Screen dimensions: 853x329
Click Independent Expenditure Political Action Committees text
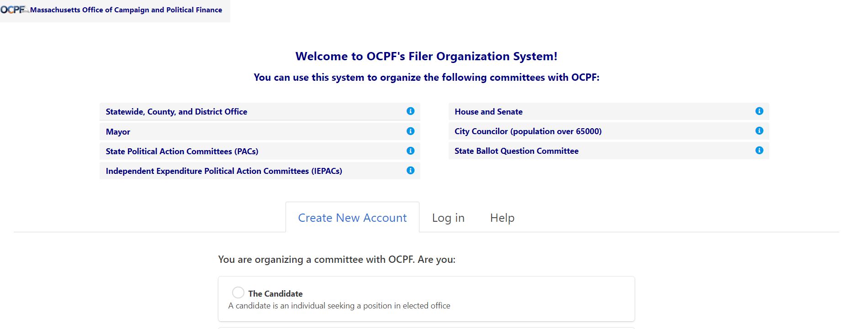click(224, 171)
